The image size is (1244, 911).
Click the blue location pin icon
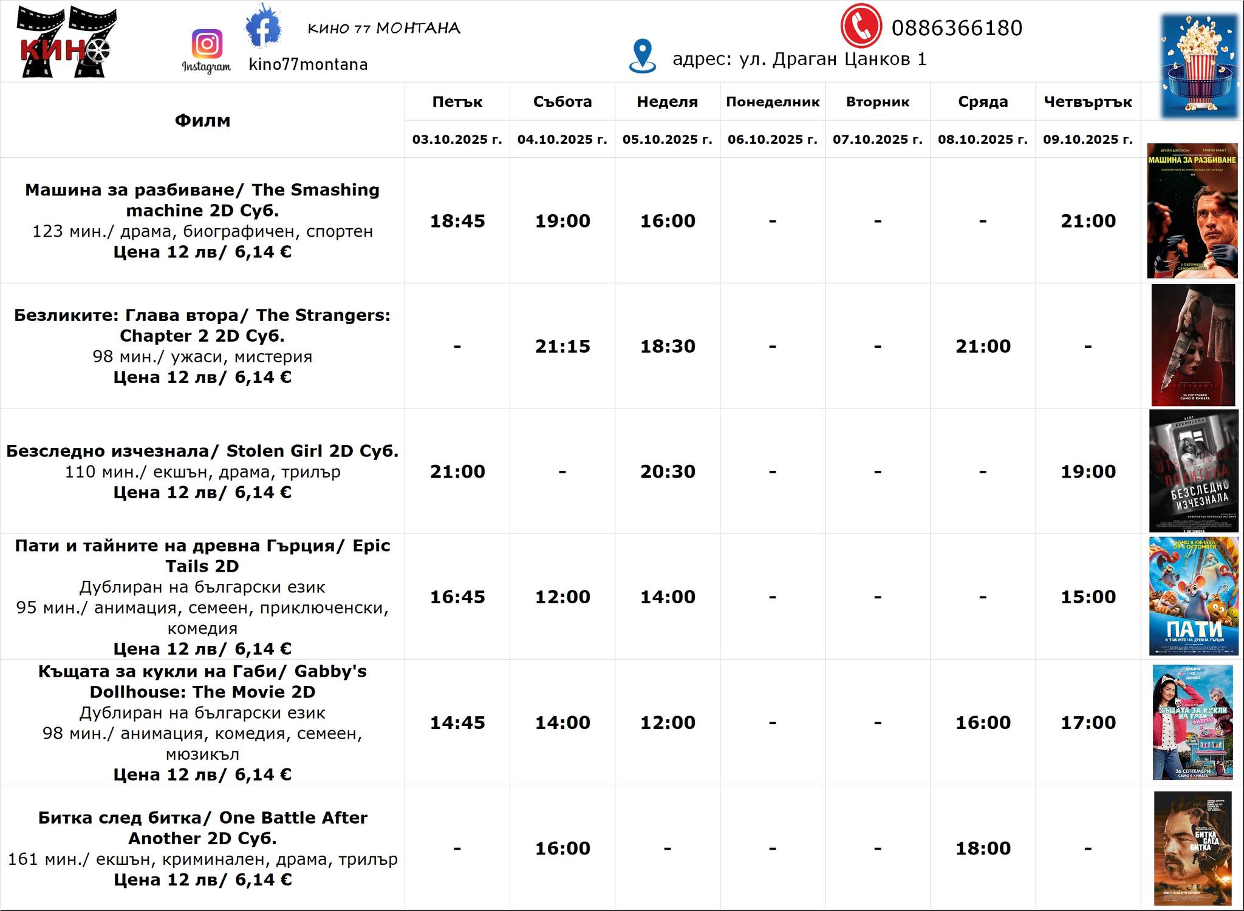pos(643,56)
